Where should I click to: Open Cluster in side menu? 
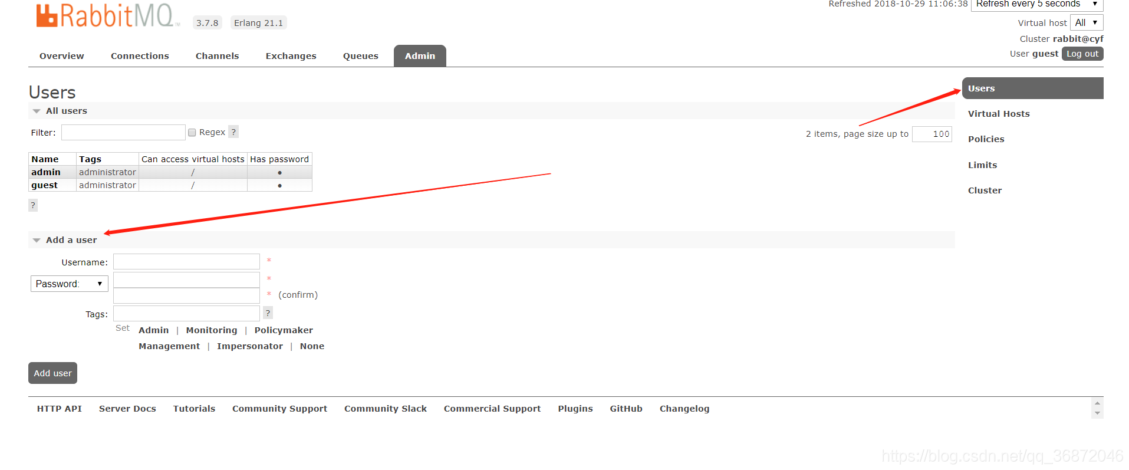click(985, 190)
